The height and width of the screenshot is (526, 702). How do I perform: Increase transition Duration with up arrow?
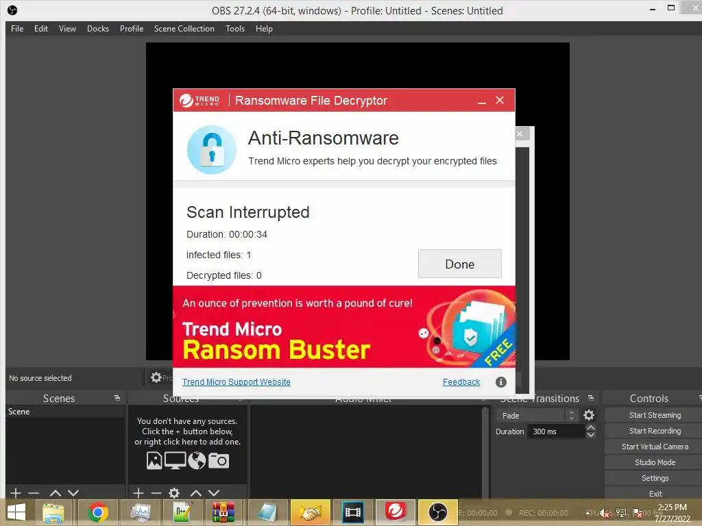[591, 427]
